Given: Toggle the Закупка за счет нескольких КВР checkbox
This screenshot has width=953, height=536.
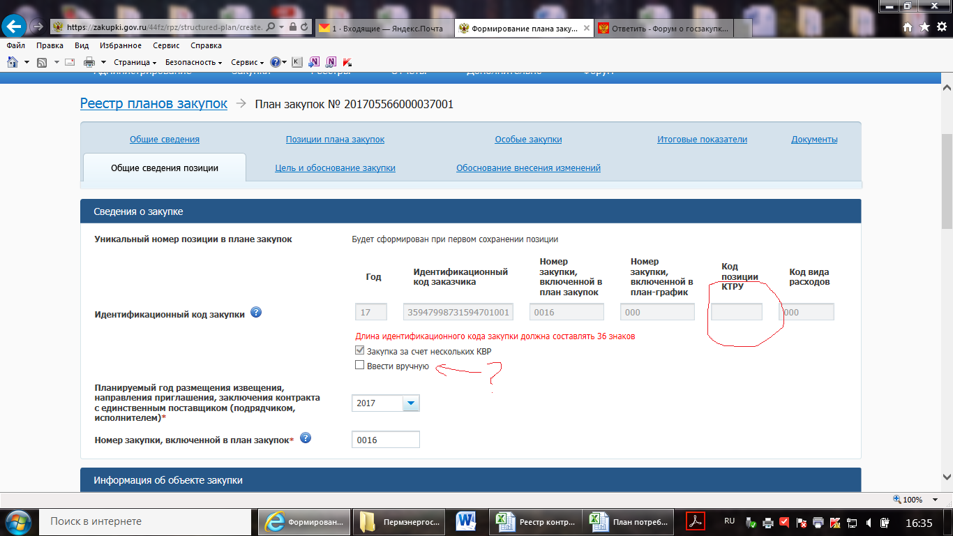Looking at the screenshot, I should (x=359, y=350).
